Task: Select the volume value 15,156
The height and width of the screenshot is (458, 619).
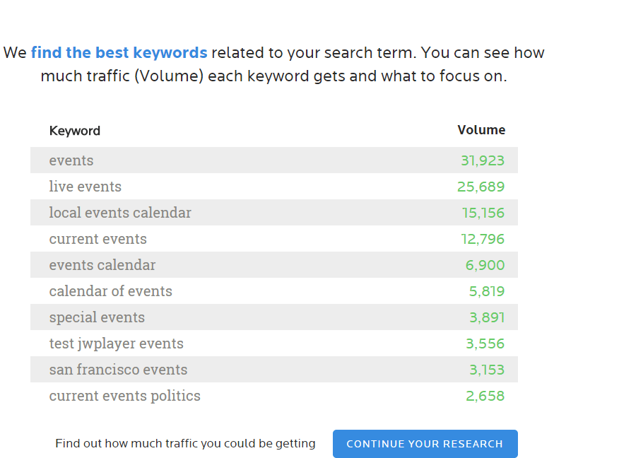Action: 483,213
